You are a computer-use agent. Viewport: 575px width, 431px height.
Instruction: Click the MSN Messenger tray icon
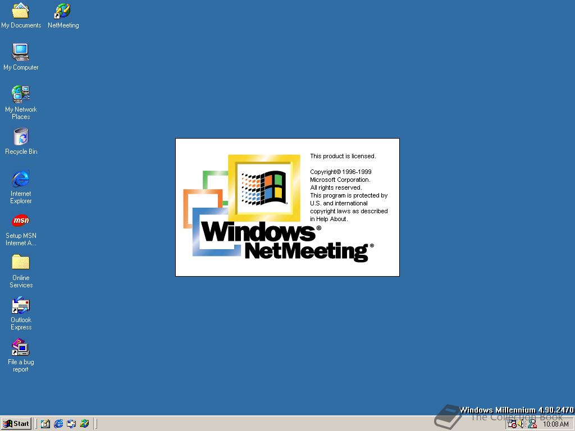pos(532,424)
